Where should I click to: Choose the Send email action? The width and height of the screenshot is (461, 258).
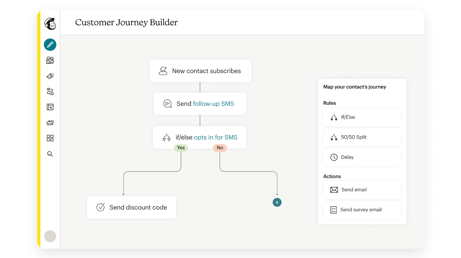pyautogui.click(x=362, y=190)
